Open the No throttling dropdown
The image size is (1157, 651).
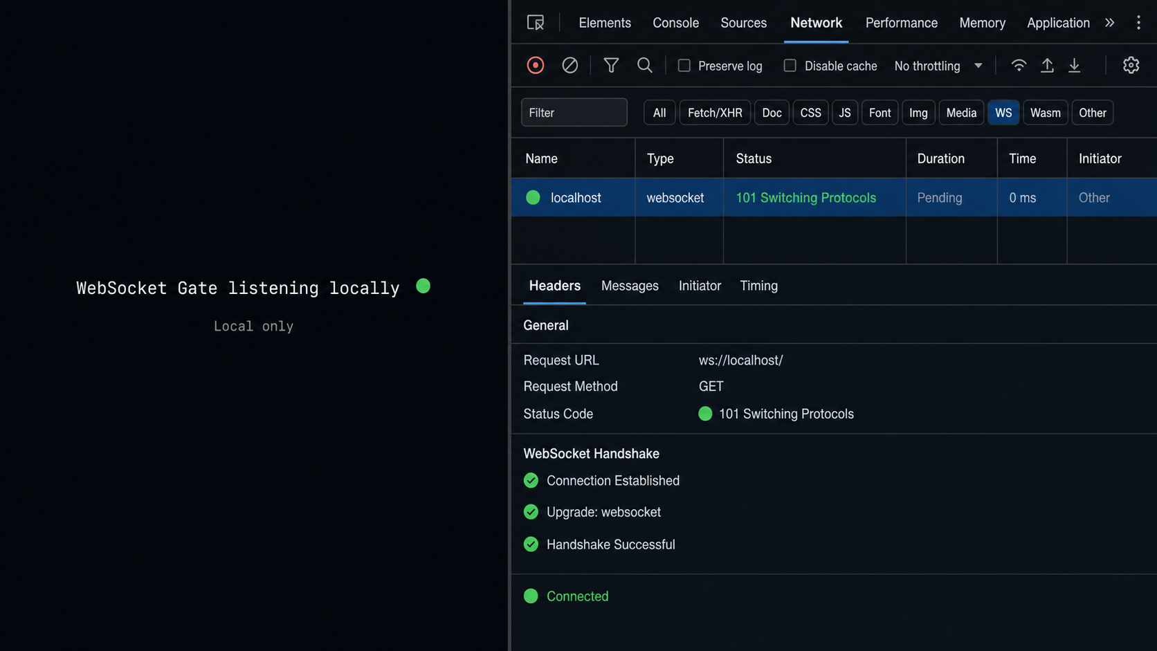click(x=938, y=66)
